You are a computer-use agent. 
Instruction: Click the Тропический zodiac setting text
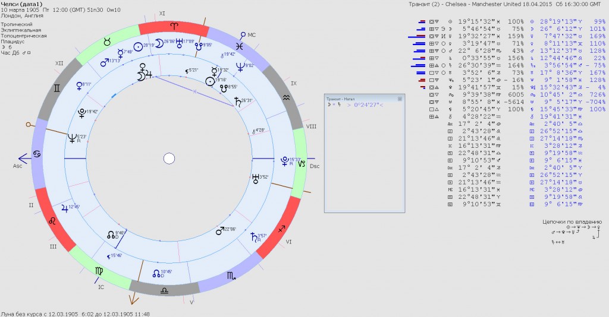click(x=17, y=24)
